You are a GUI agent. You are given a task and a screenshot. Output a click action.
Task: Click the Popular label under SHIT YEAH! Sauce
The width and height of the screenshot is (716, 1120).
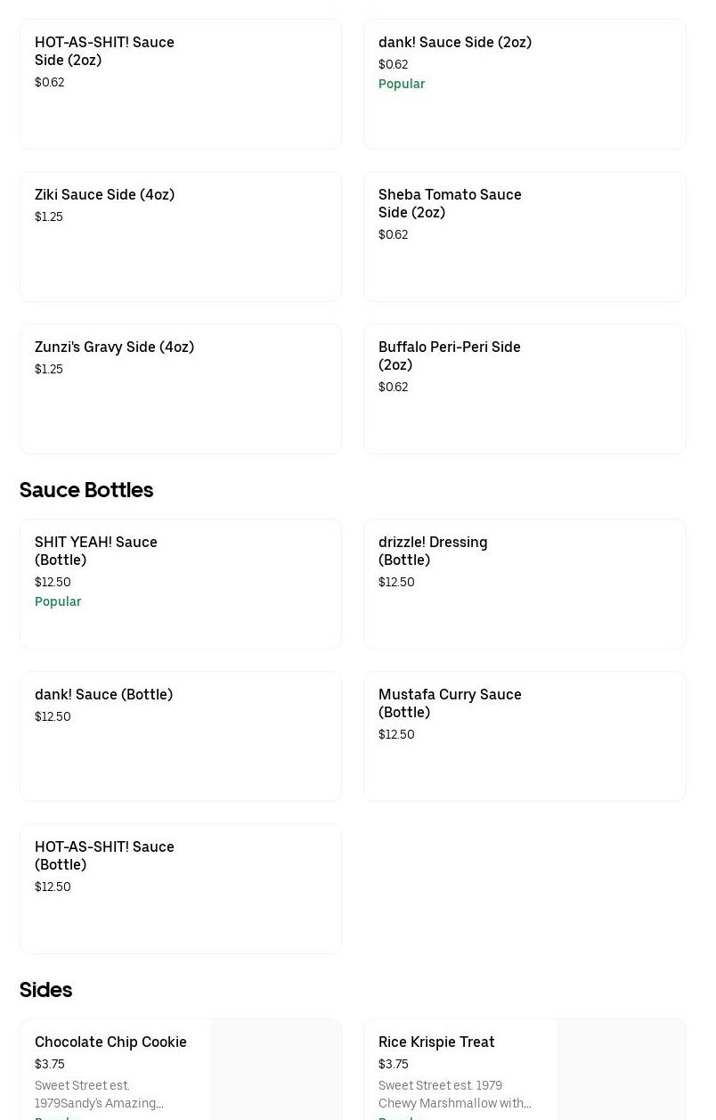point(58,601)
